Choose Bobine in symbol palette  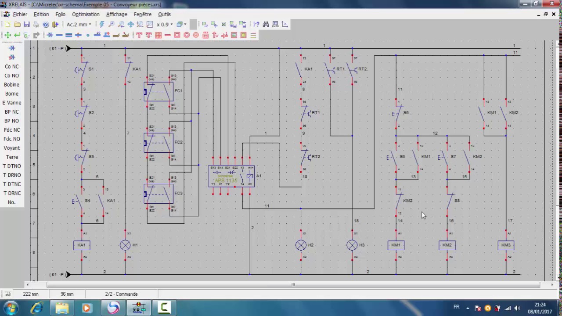(x=12, y=85)
